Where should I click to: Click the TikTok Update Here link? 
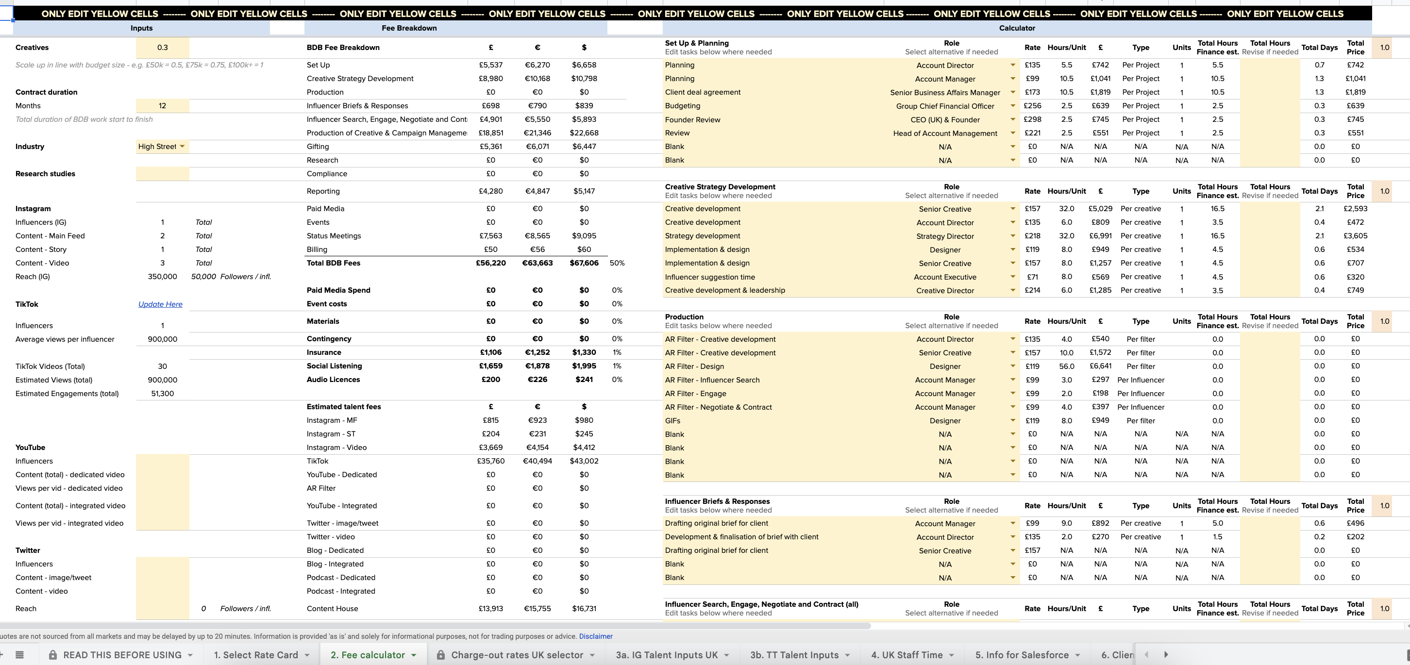160,304
